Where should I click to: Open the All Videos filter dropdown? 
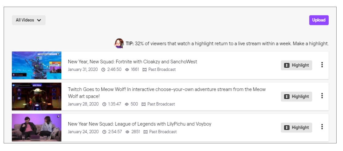pos(29,20)
